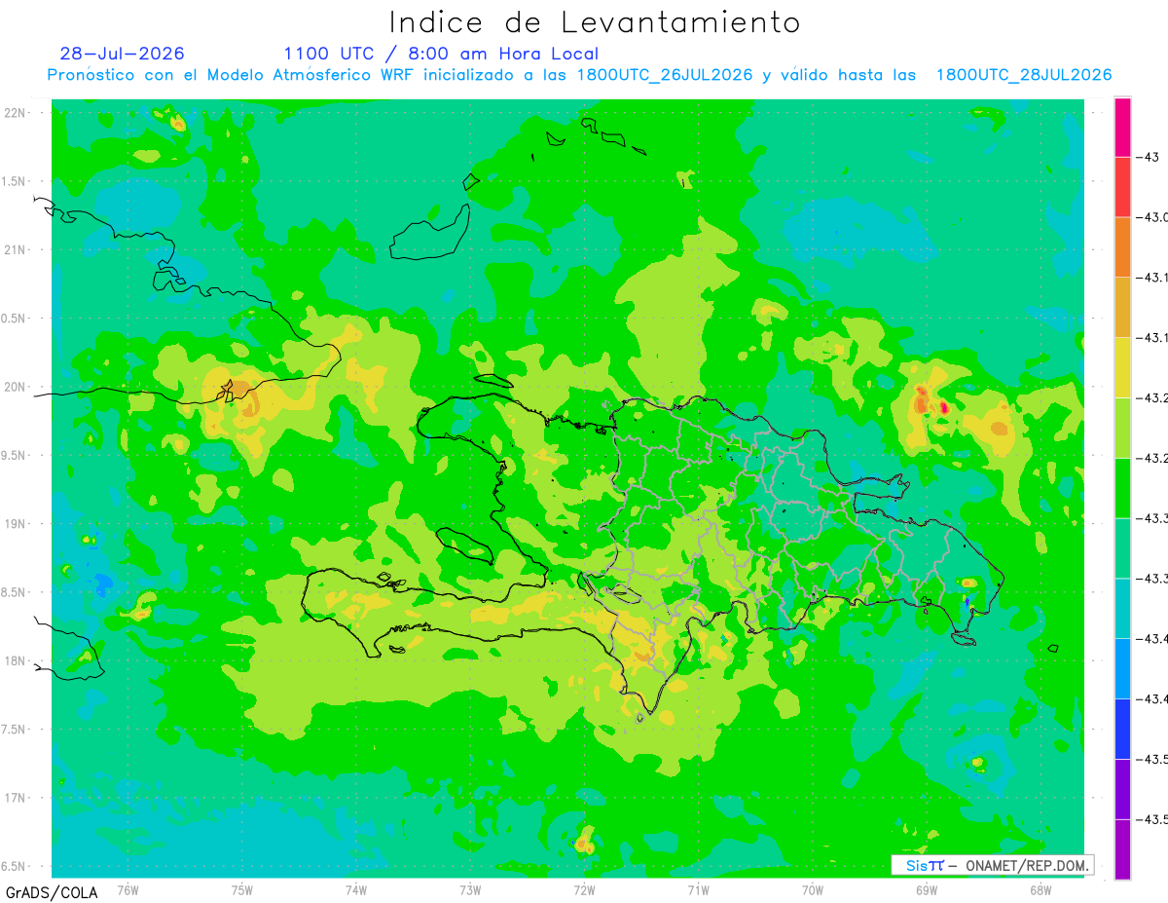
Task: Click the '74W' longitude label
Action: tap(356, 890)
